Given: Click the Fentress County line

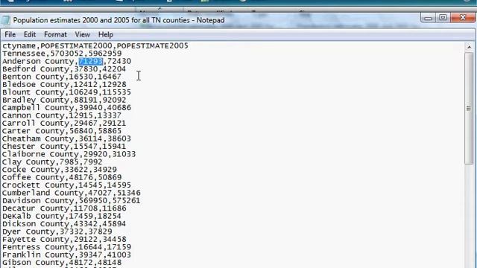Looking at the screenshot, I should tap(66, 247).
